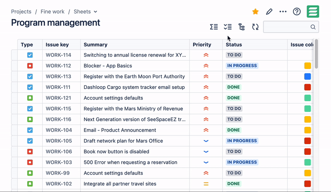Open the DONE status of WORK-111
Screen dimensions: 331x192
coord(233,87)
